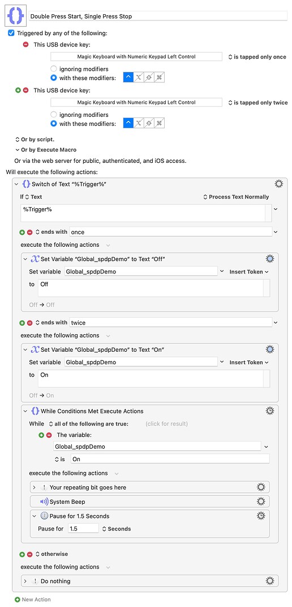Viewport: 292px width, 607px height.
Task: Toggle the Command modifier in the first trigger
Action: coord(160,77)
